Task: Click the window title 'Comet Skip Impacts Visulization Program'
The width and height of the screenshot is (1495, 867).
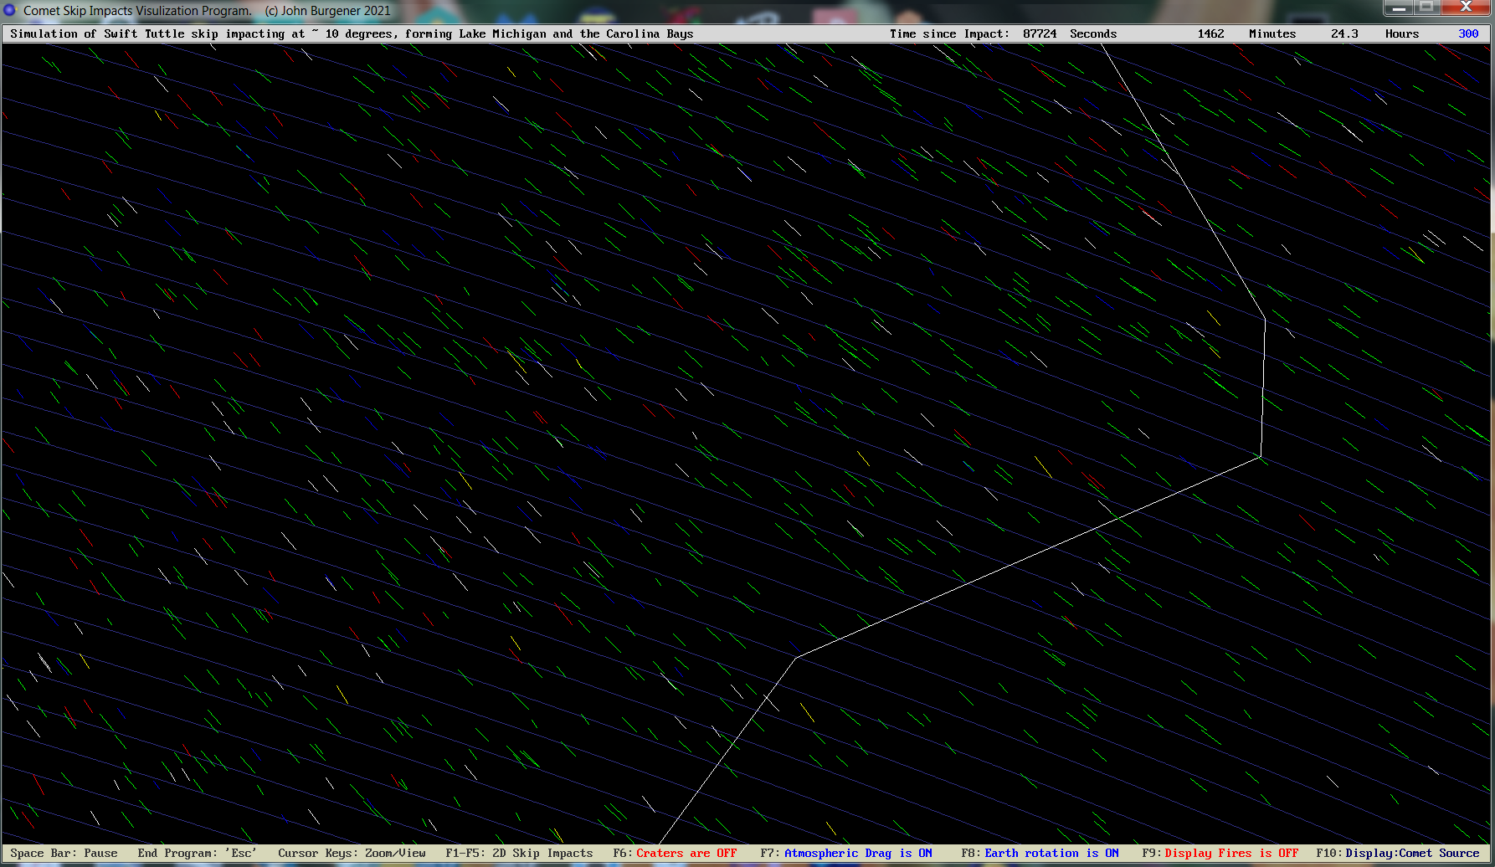Action: point(137,11)
